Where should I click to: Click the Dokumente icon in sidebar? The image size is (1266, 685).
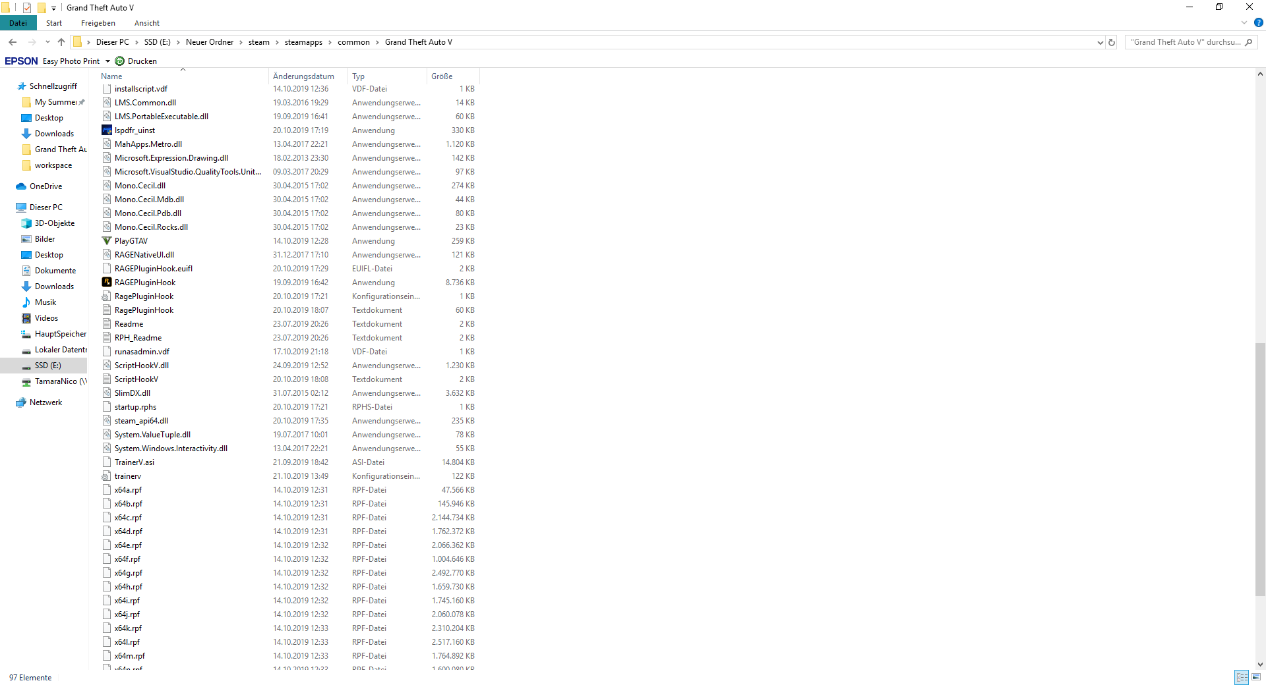[x=26, y=271]
